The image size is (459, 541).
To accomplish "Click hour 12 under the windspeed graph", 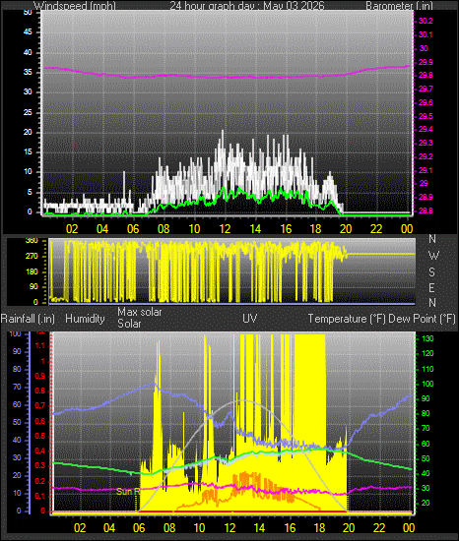I will click(225, 229).
